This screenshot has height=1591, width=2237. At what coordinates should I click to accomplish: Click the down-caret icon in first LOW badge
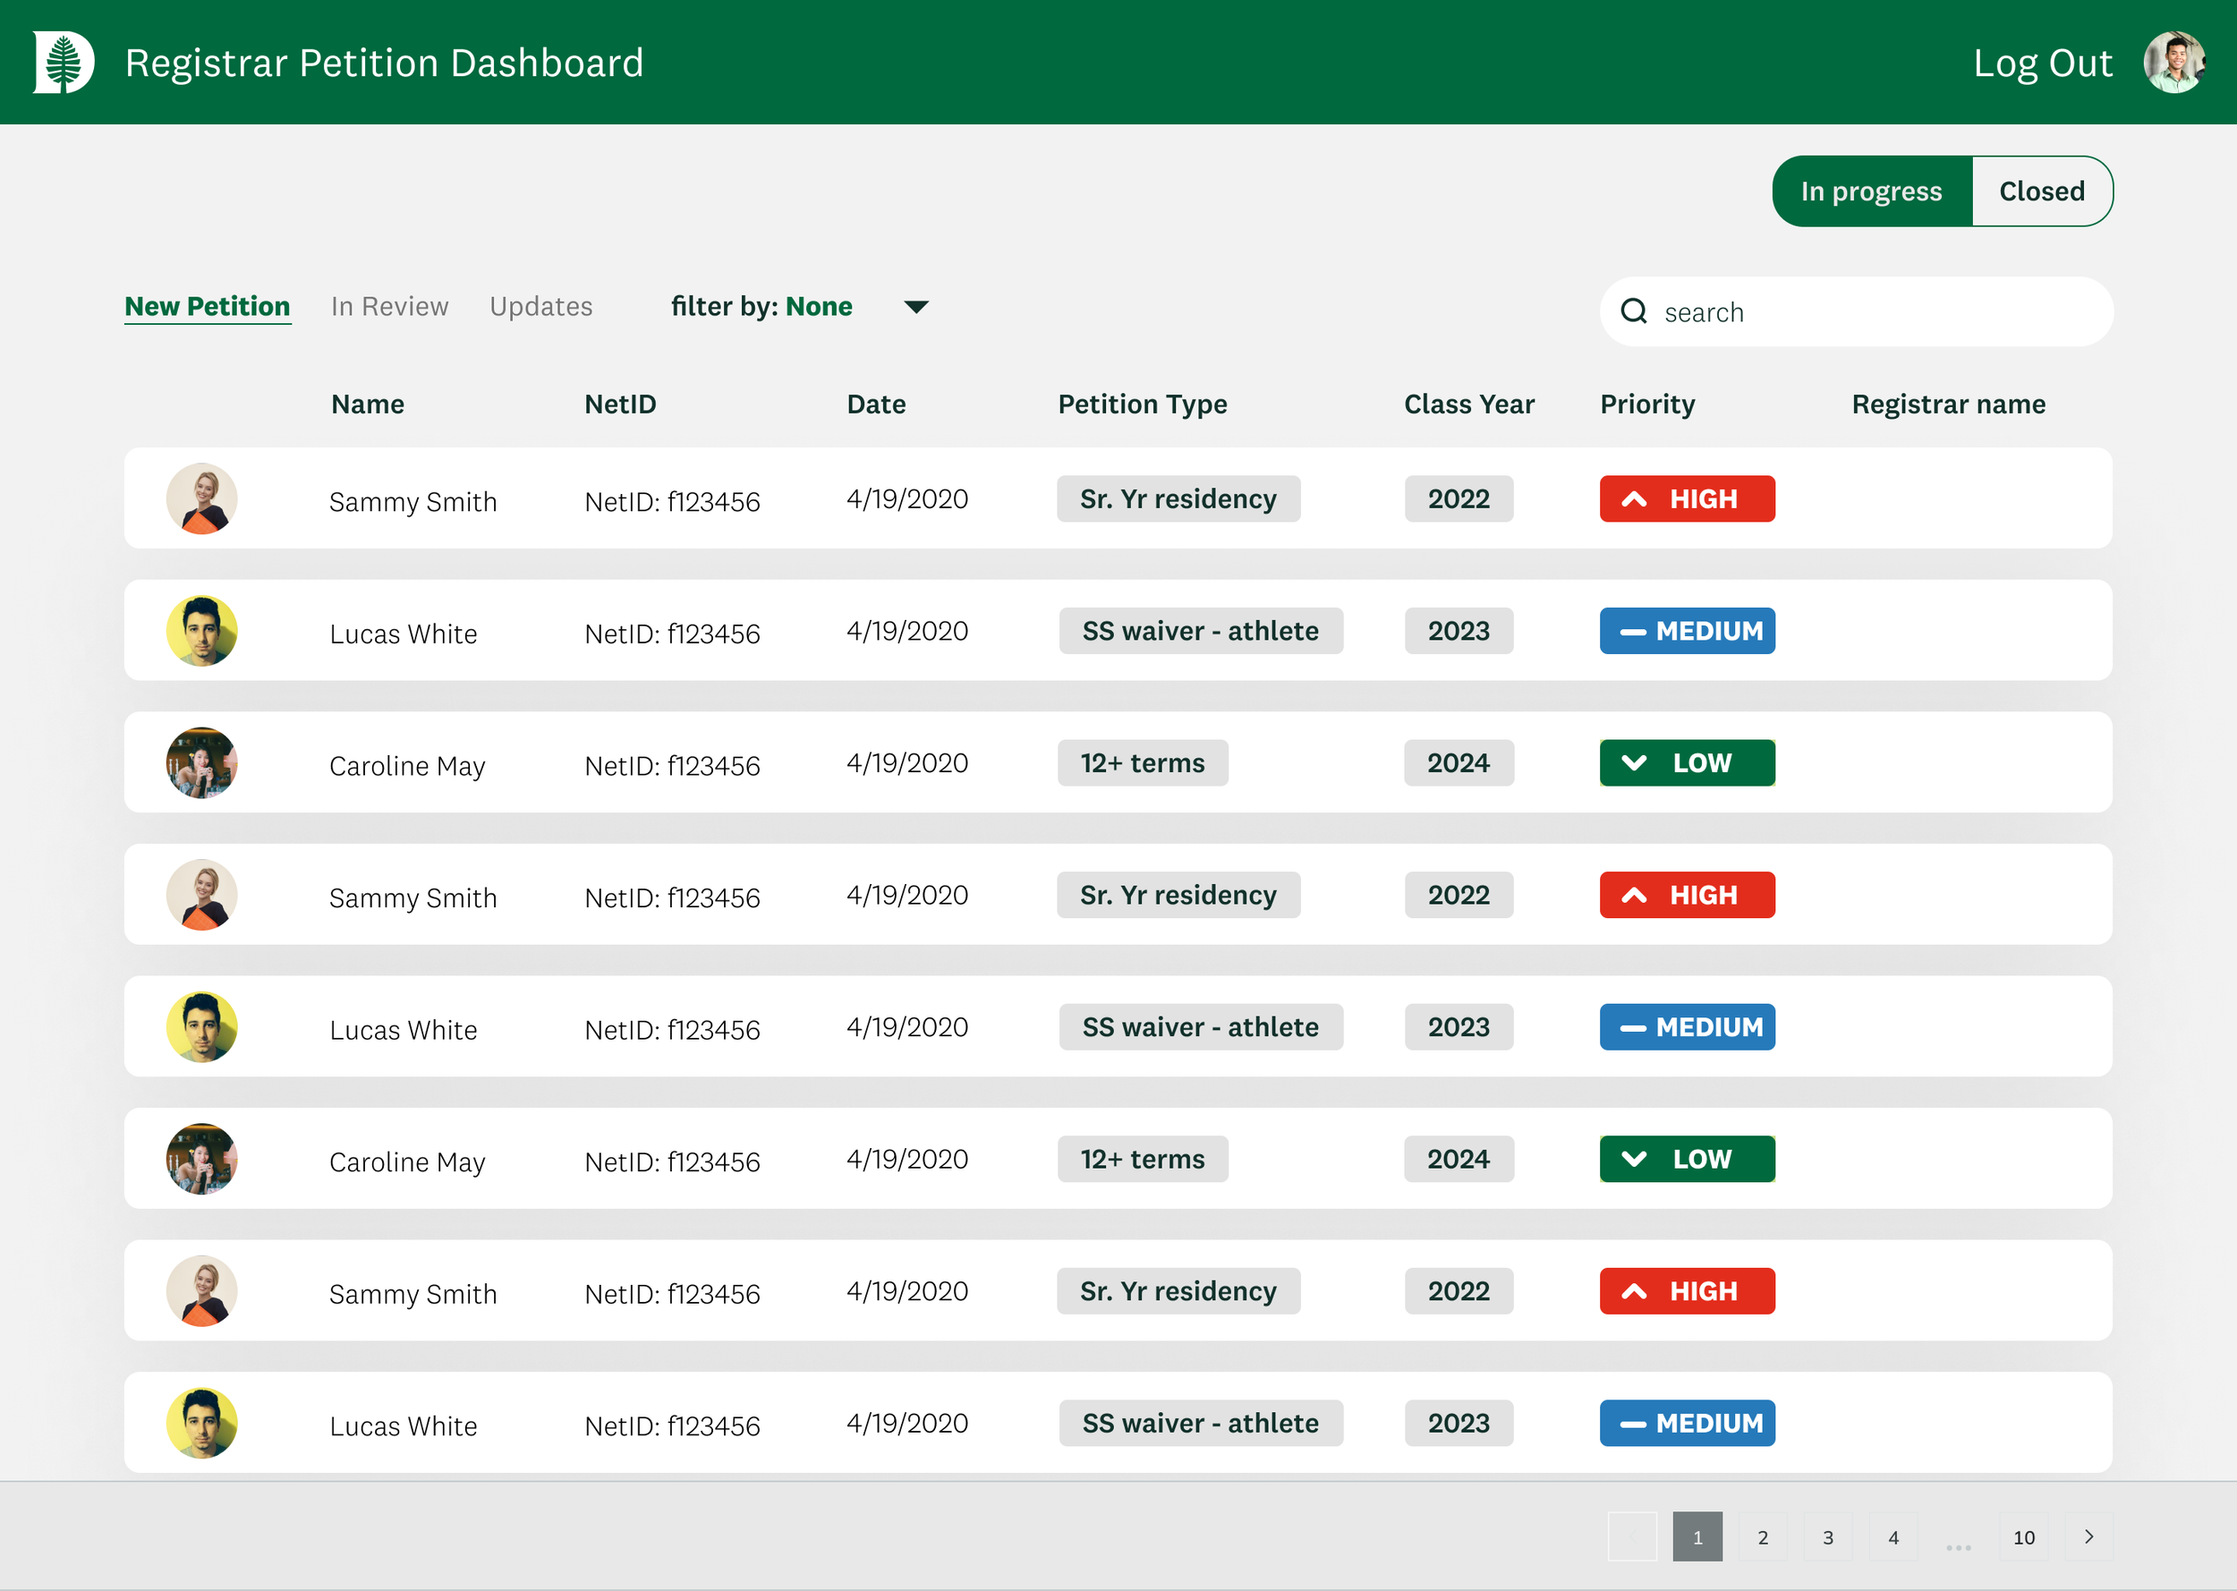tap(1634, 763)
